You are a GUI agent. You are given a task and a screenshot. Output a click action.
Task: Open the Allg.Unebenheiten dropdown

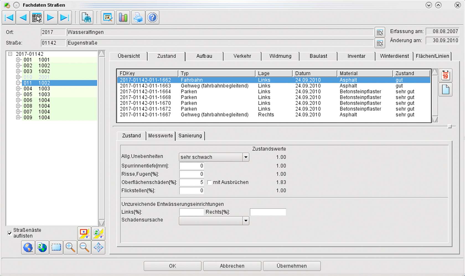coord(245,157)
